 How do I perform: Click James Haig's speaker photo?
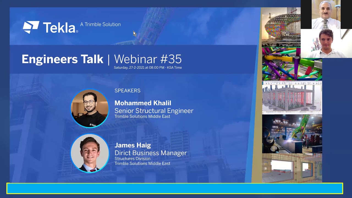[90, 153]
